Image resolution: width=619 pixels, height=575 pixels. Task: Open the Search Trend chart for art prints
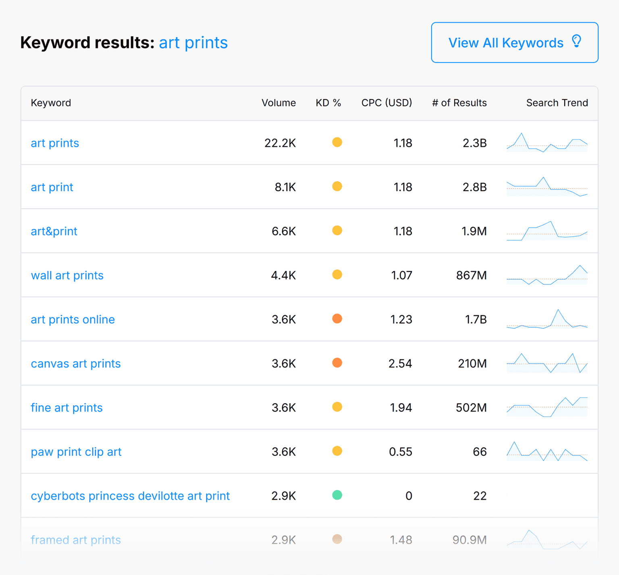click(x=547, y=143)
